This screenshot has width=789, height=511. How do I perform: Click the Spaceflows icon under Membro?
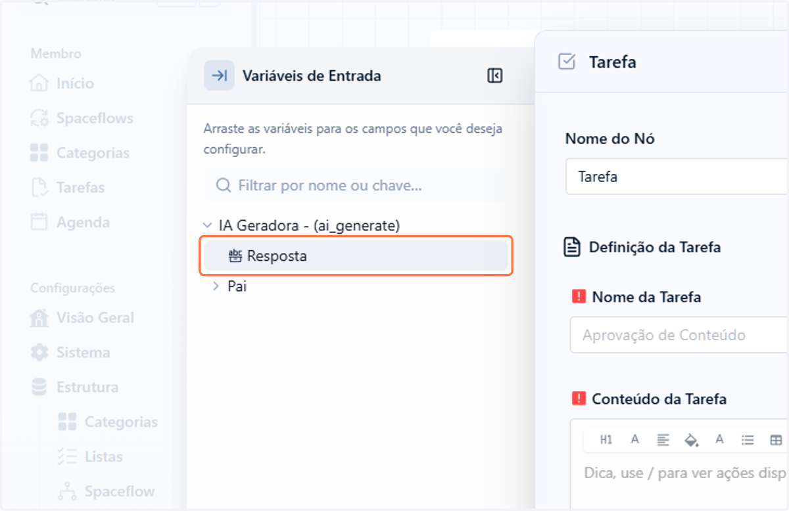pyautogui.click(x=39, y=118)
